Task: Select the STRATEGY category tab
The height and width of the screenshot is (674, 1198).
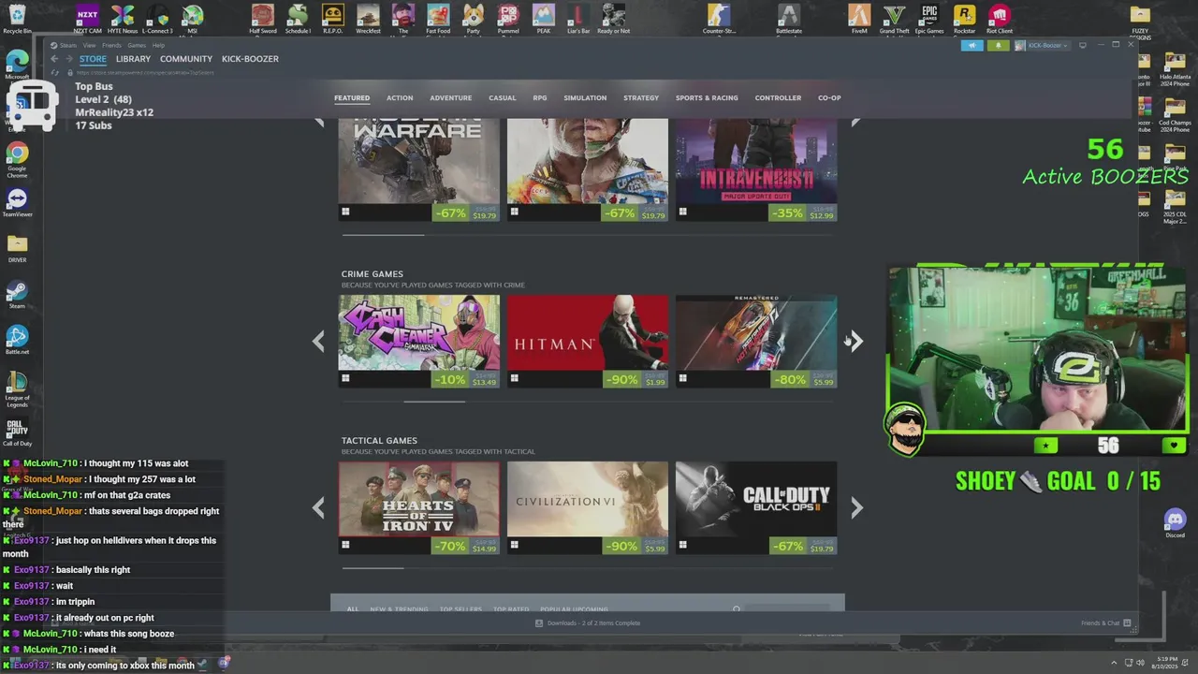Action: point(641,97)
